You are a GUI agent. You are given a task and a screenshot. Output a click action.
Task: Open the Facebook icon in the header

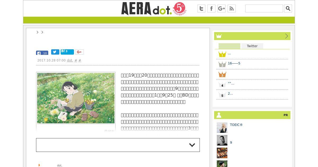(x=211, y=8)
